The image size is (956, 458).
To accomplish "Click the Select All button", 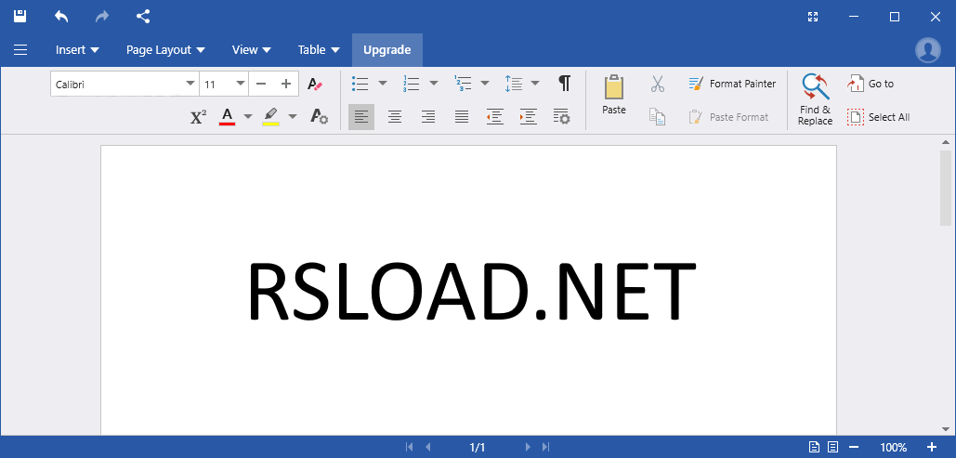I will click(878, 117).
